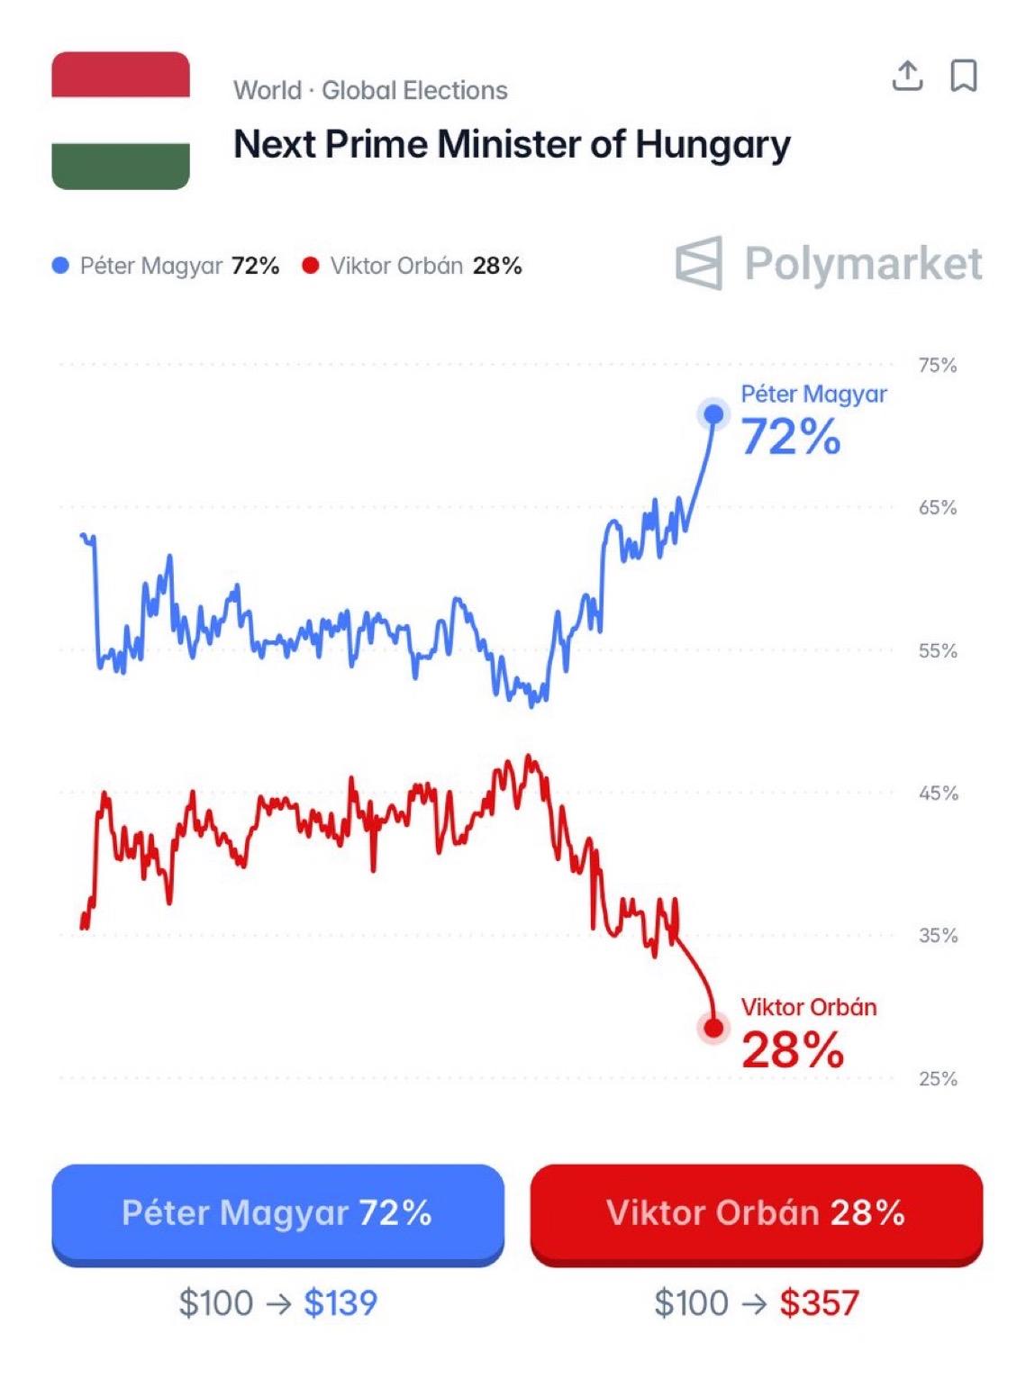The height and width of the screenshot is (1379, 1035).
Task: Tap the share upload icon
Action: pyautogui.click(x=907, y=76)
